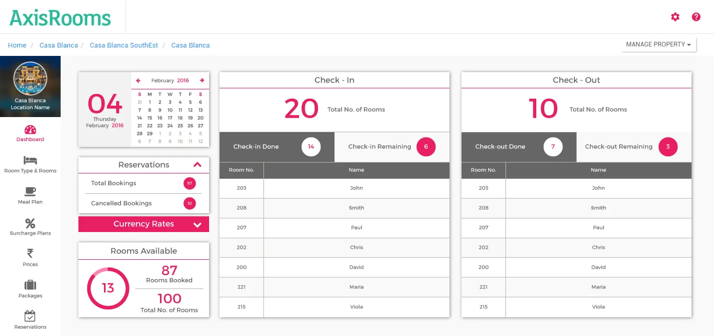The height and width of the screenshot is (336, 714).
Task: Select the Packages briefcase icon
Action: coord(30,288)
